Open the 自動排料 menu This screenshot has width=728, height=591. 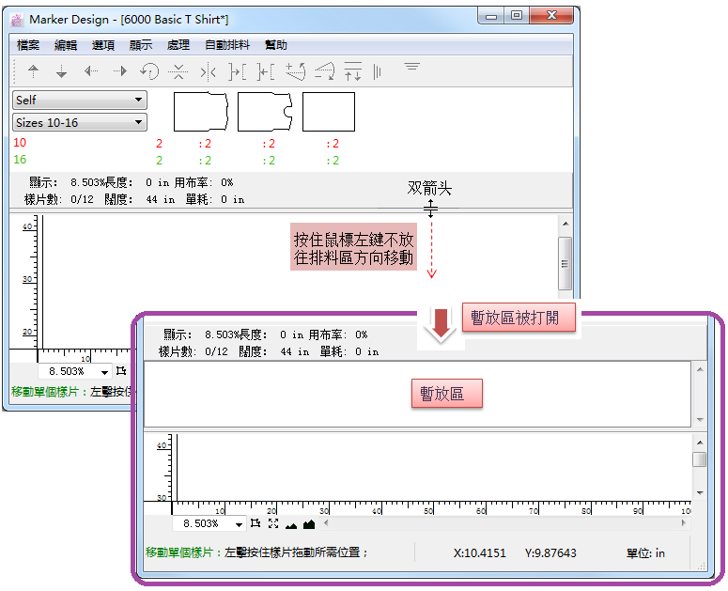tap(226, 45)
